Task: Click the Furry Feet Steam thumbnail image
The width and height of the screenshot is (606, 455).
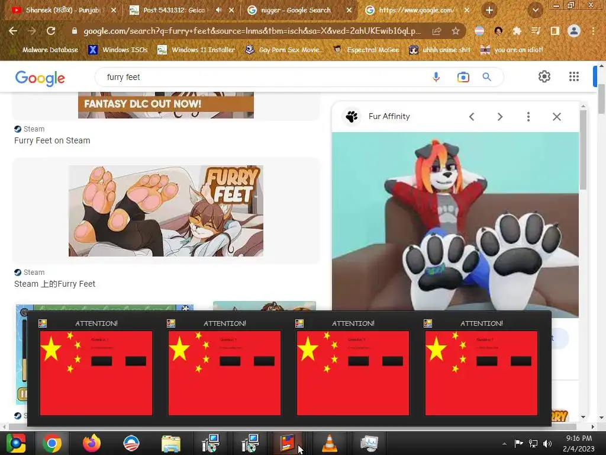Action: (x=166, y=211)
